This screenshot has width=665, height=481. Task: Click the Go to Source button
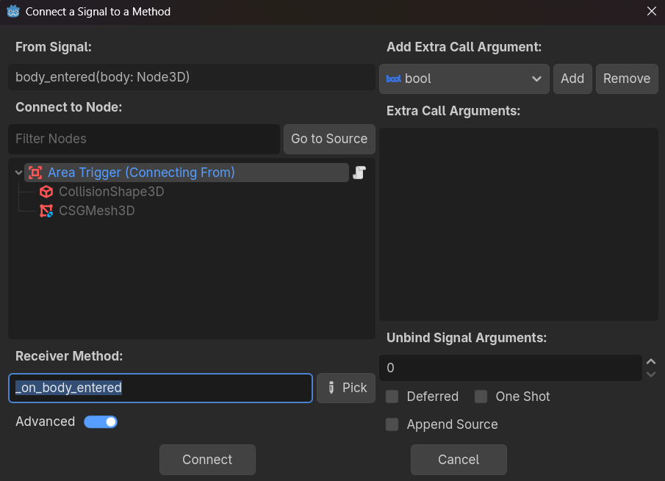[x=329, y=139]
